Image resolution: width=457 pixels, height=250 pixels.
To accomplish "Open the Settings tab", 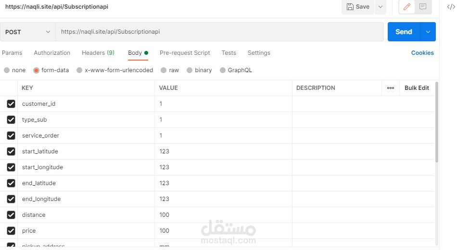I will 259,53.
